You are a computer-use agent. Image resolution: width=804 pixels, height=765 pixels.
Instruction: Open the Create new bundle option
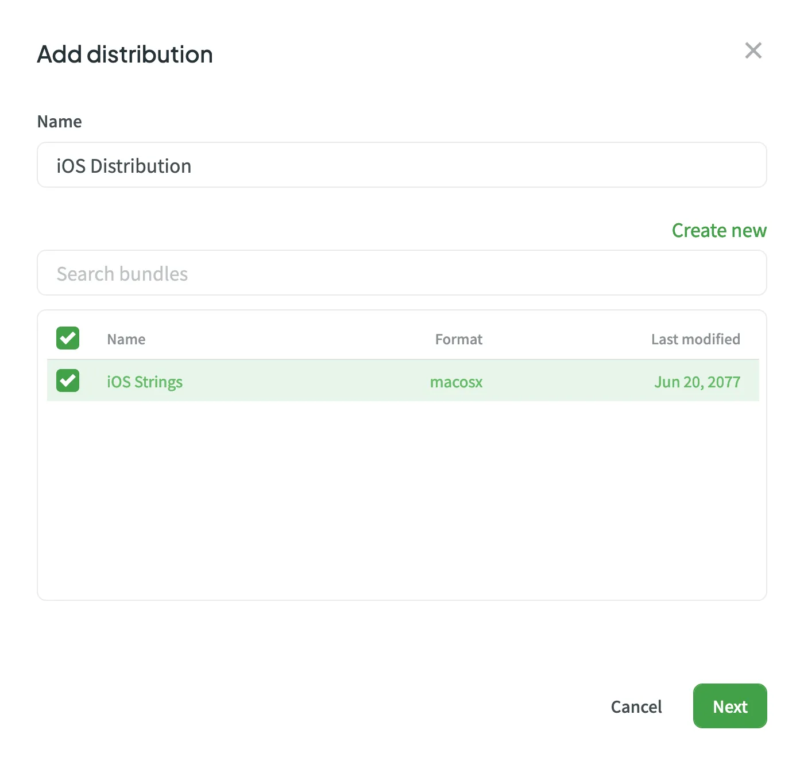[x=718, y=231]
